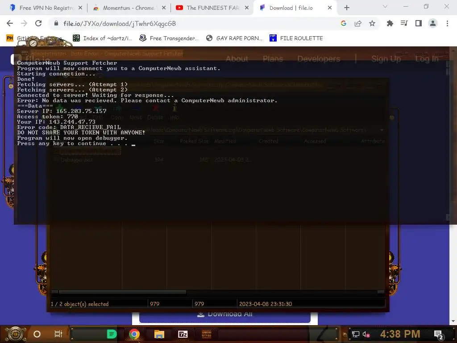
Task: Click the console scrollbar up arrow
Action: click(x=448, y=63)
